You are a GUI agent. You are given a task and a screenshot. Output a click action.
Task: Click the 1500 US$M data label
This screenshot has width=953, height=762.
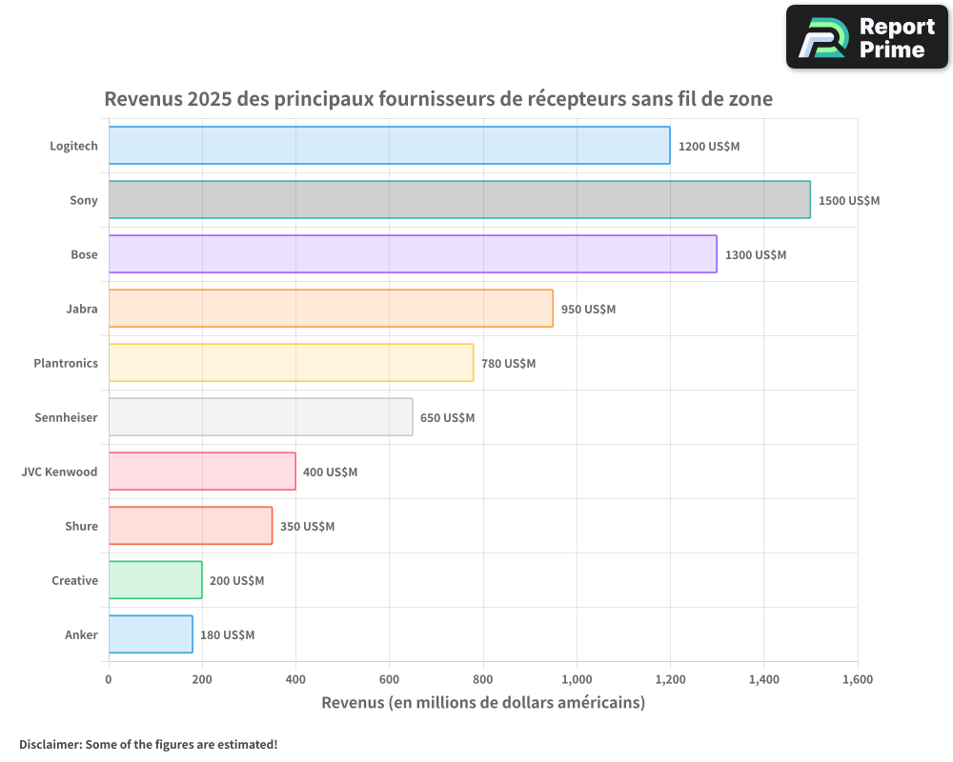coord(849,201)
